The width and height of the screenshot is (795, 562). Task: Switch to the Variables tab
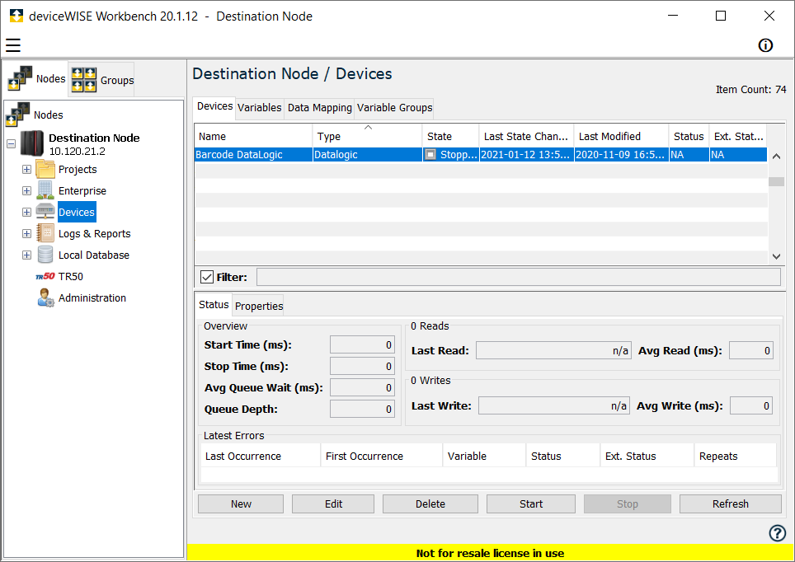259,108
